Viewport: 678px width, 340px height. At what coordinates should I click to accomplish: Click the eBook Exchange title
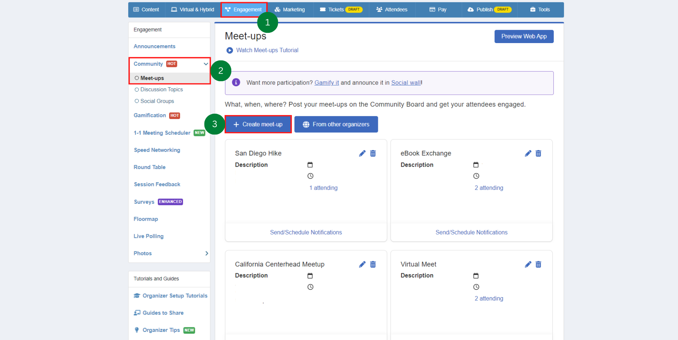pos(426,153)
